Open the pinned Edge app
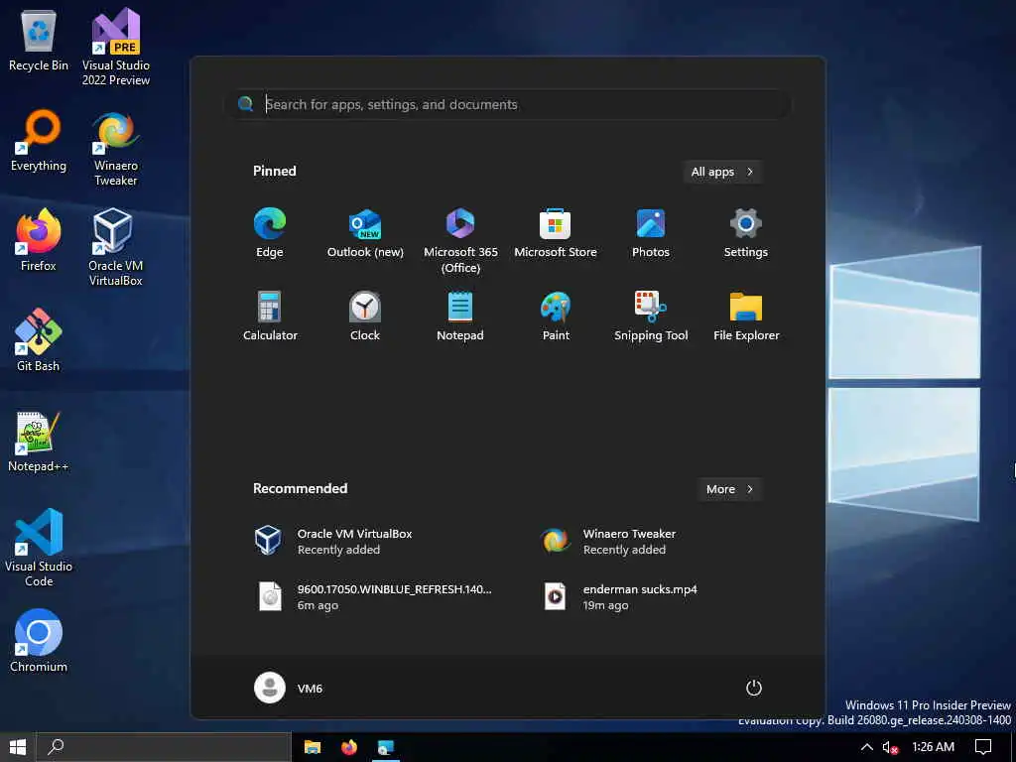 click(x=270, y=233)
